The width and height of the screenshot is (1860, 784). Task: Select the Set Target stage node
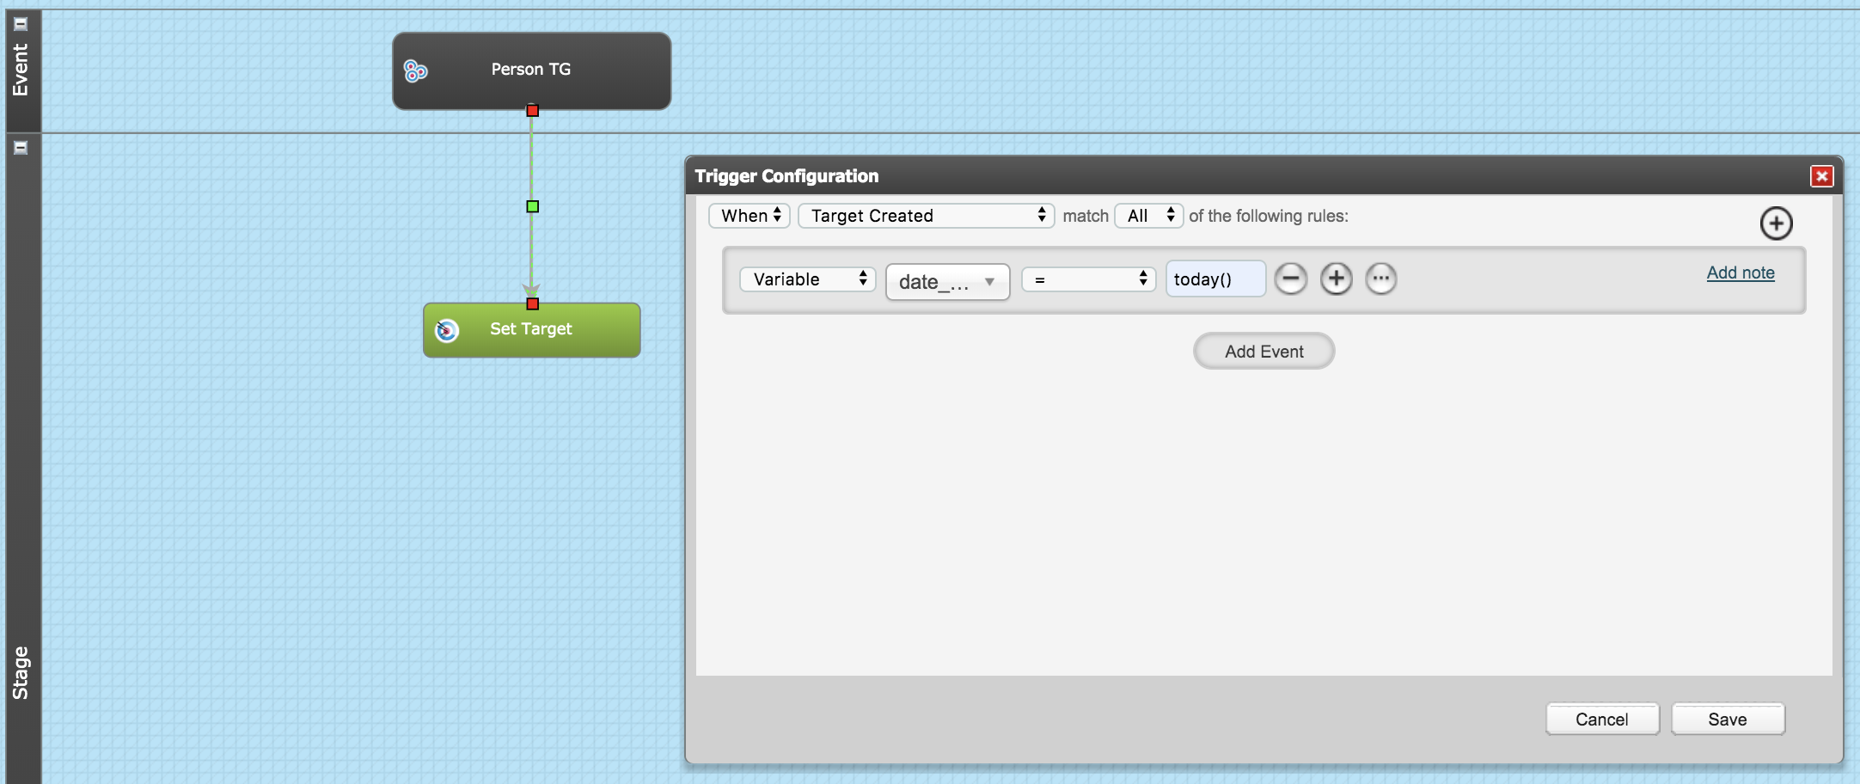coord(531,330)
